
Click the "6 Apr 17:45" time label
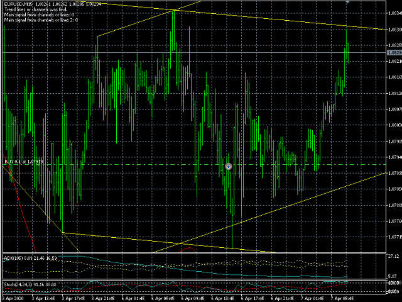253,299
